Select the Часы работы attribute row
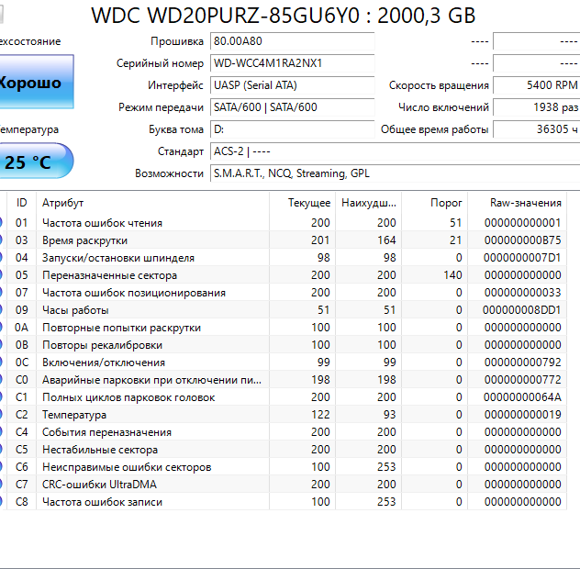 (152, 310)
